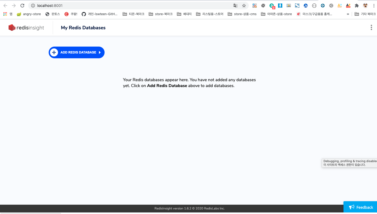
Task: Click the RedisInsight logo
Action: tap(26, 28)
